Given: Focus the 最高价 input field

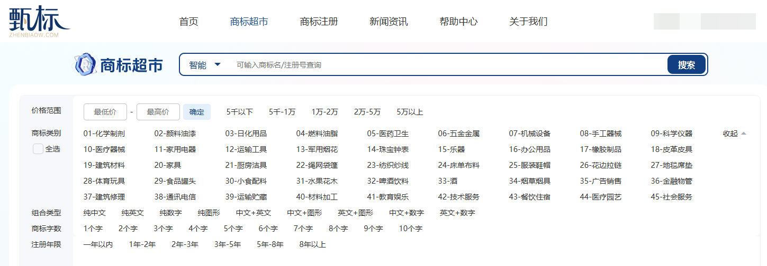Looking at the screenshot, I should pos(158,112).
